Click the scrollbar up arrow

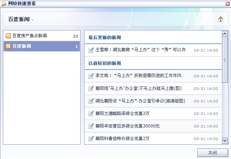(225, 34)
